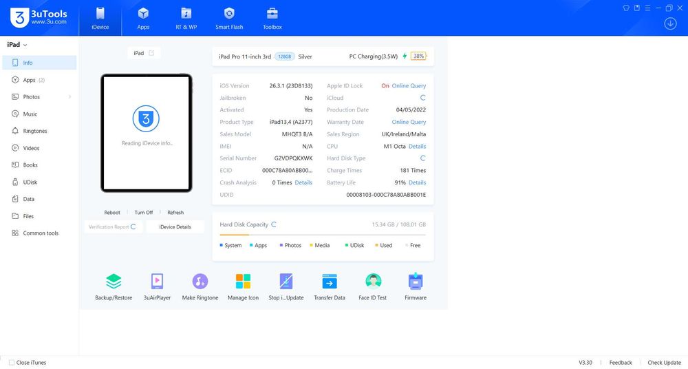Open the Toolbox tab
The width and height of the screenshot is (688, 369).
pos(272,19)
